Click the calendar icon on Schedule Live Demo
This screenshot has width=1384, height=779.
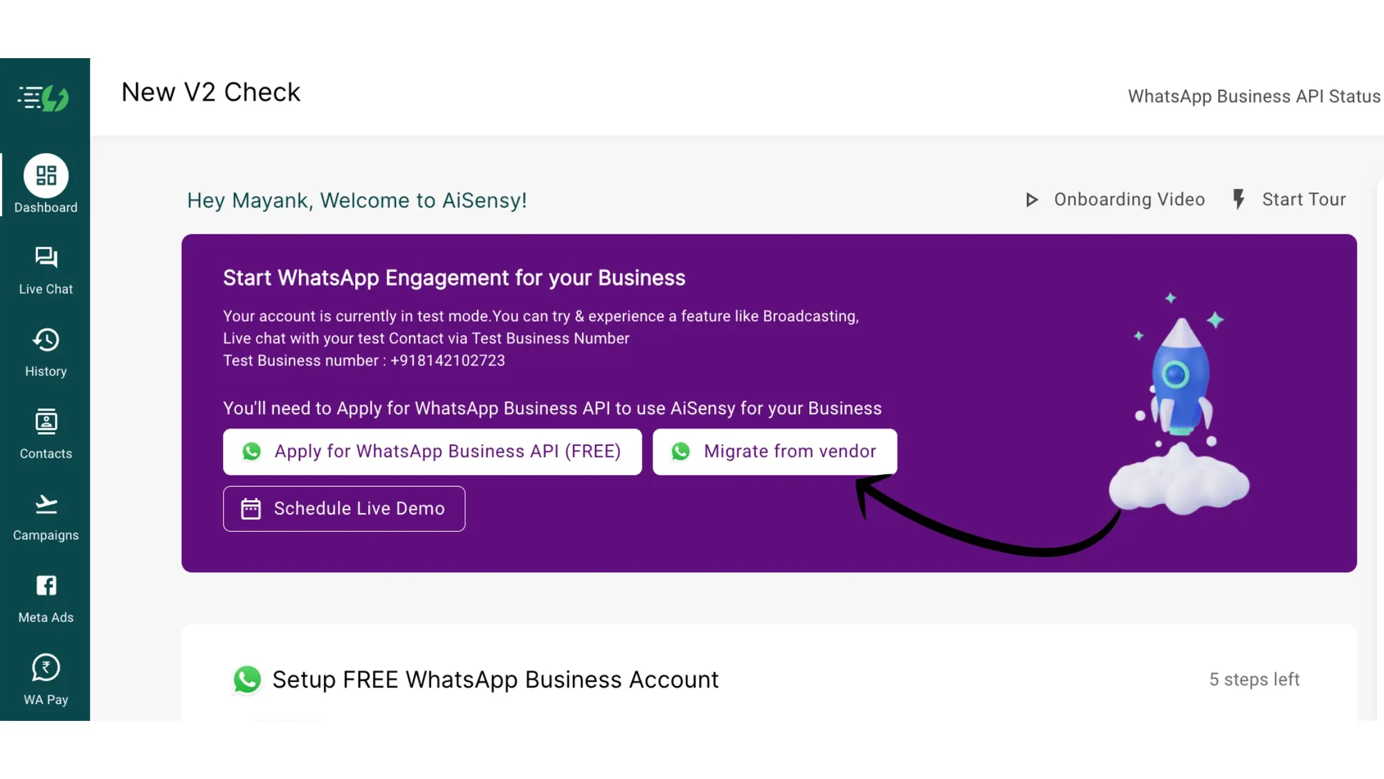pos(251,508)
